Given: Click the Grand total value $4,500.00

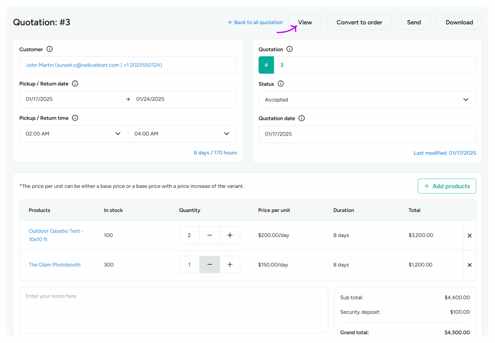Looking at the screenshot, I should pyautogui.click(x=457, y=332).
